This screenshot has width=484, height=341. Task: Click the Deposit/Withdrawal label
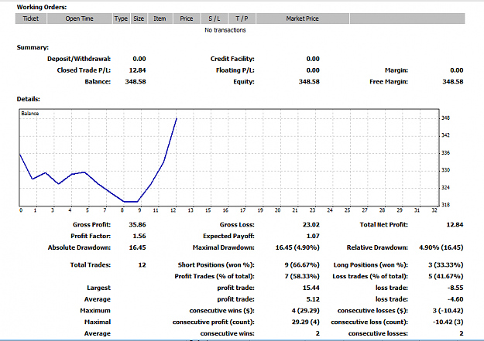coord(79,59)
